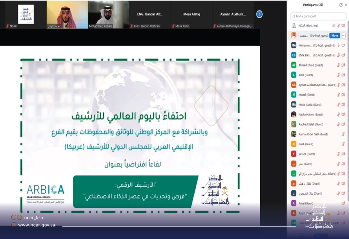Click the Participants (26) panel title
Image resolution: width=349 pixels, height=239 pixels.
[x=313, y=5]
